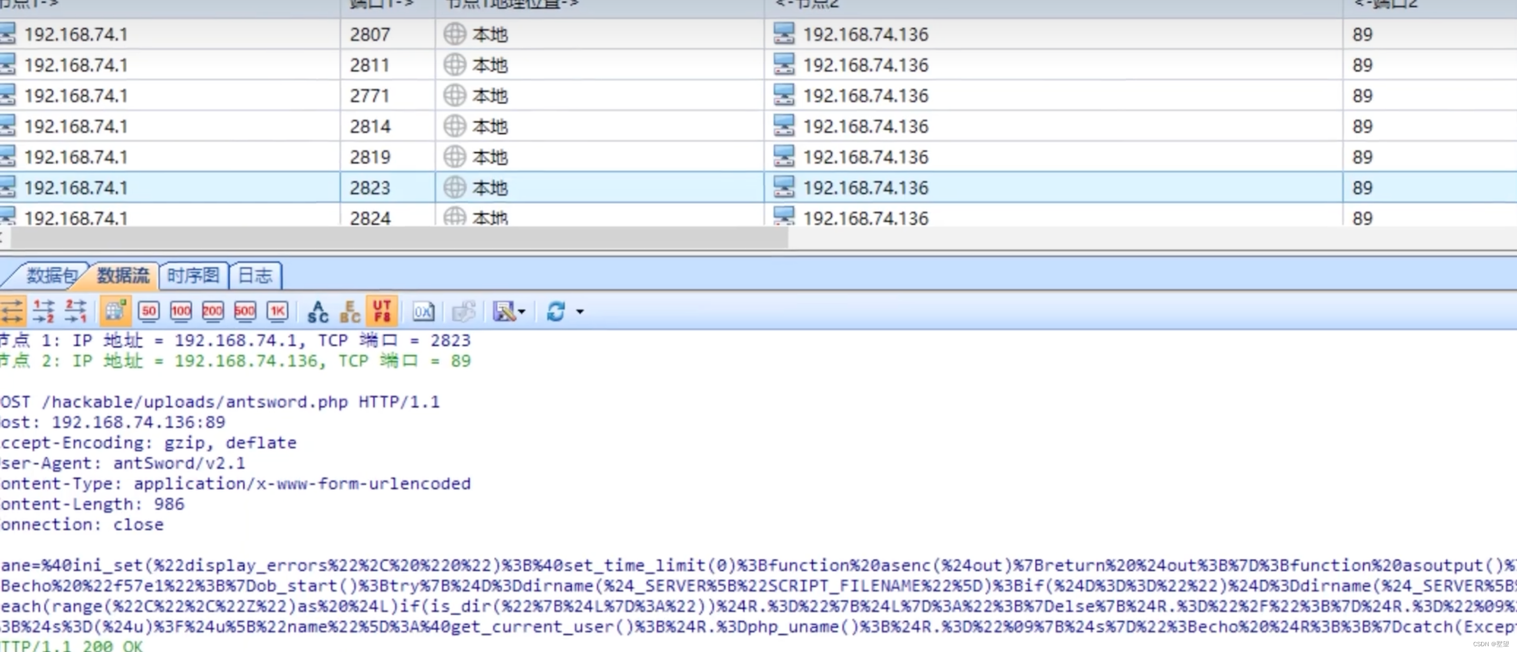The height and width of the screenshot is (652, 1517).
Task: Limit display to first 200 packets
Action: pyautogui.click(x=212, y=311)
